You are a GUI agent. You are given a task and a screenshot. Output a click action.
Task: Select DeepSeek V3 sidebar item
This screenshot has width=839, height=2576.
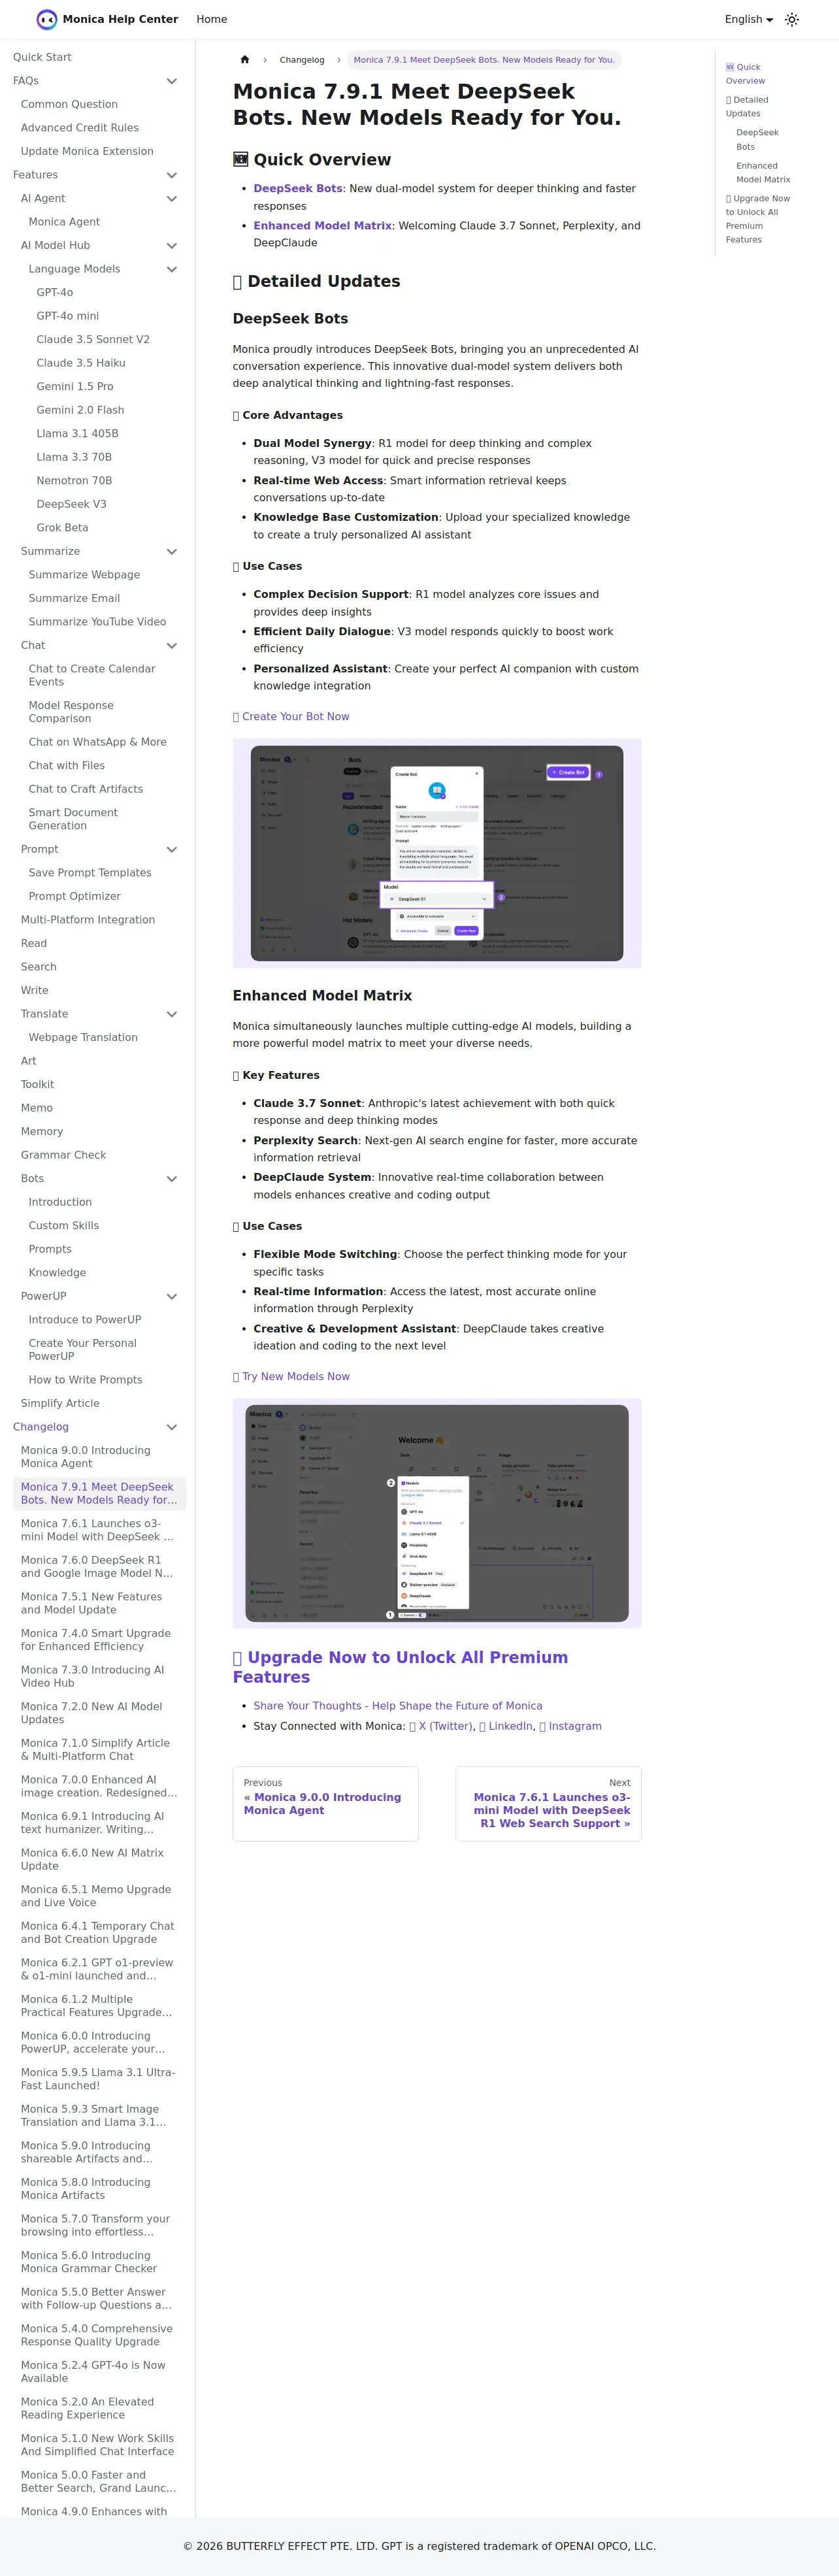point(71,504)
